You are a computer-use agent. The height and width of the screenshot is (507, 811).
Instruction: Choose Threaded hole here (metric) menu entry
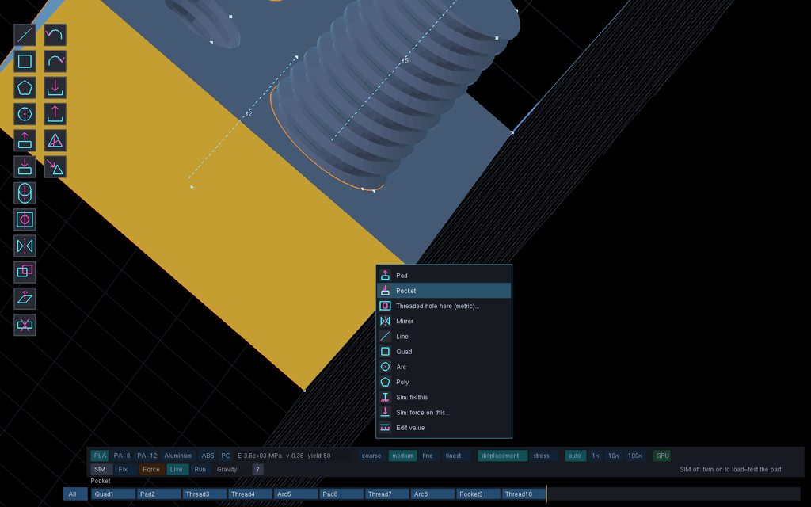click(444, 306)
